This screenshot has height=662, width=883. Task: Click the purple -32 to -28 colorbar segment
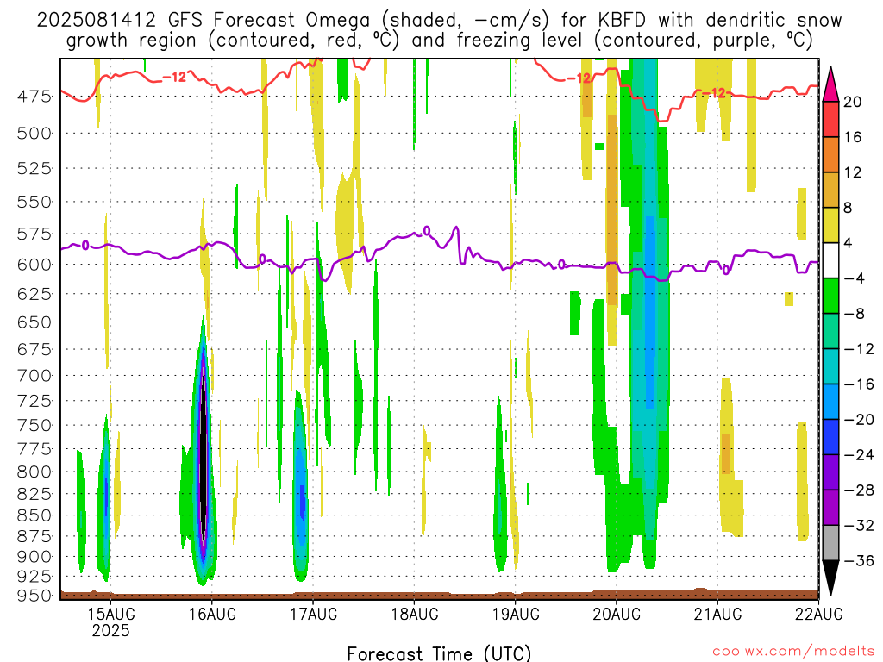pyautogui.click(x=830, y=508)
